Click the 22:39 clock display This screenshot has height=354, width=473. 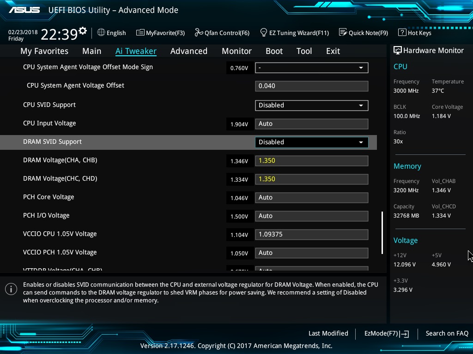[x=59, y=34]
